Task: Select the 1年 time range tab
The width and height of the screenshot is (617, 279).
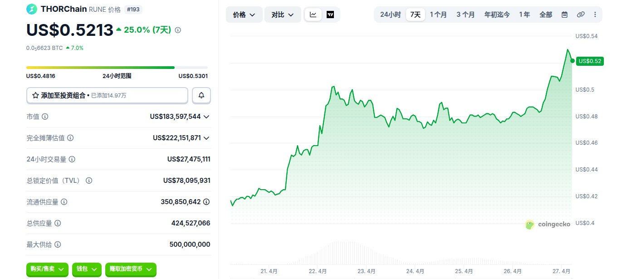Action: (524, 15)
